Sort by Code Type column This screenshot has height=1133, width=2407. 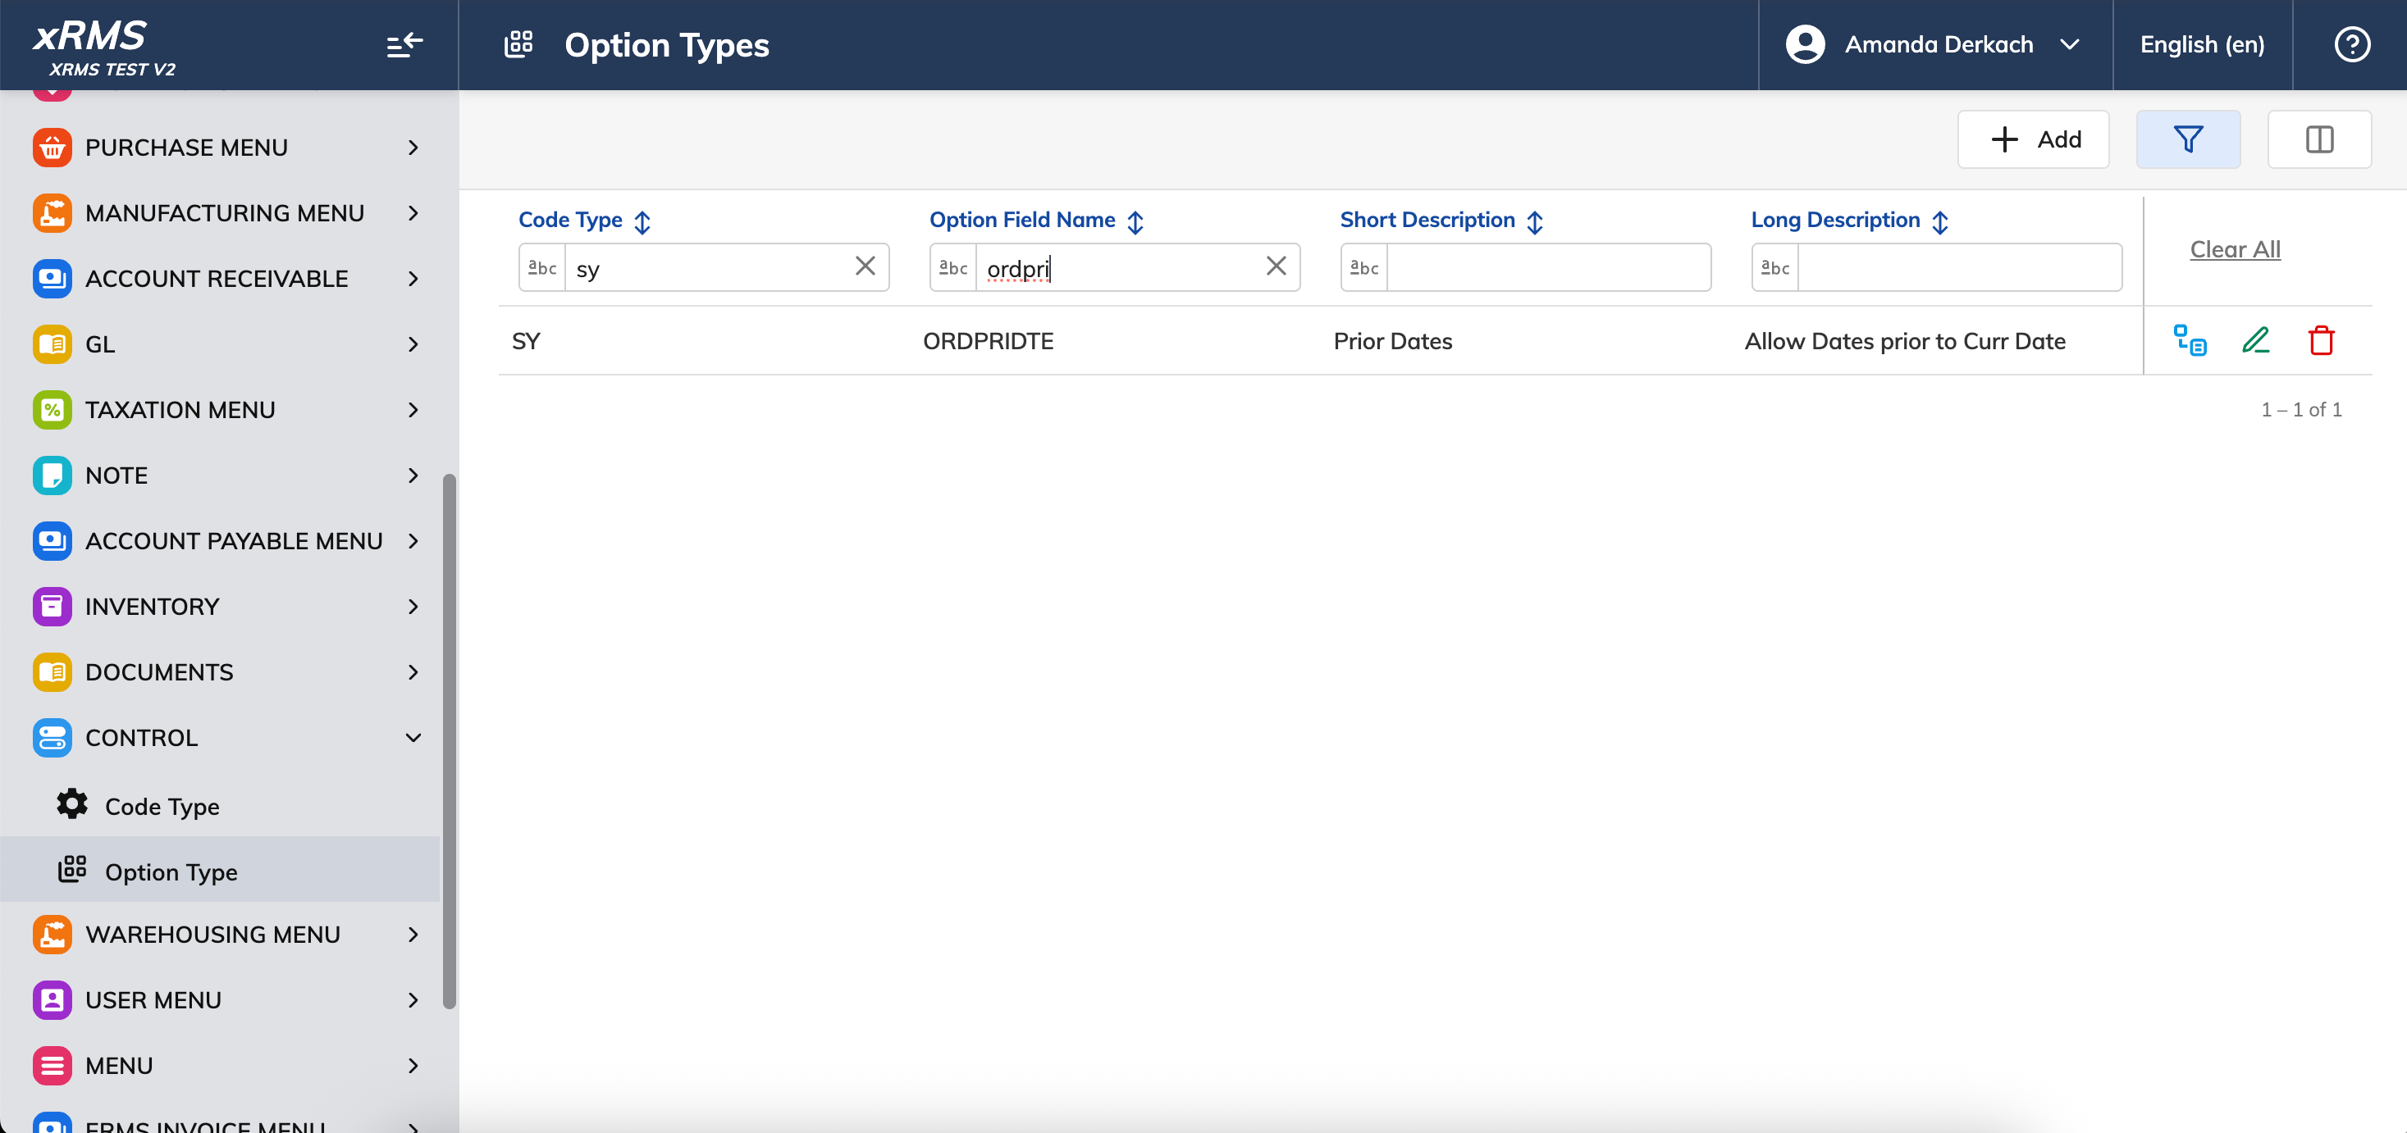[x=642, y=221]
